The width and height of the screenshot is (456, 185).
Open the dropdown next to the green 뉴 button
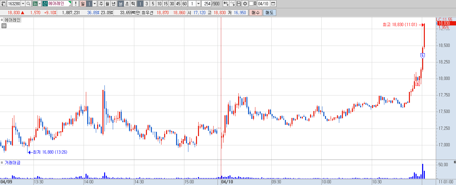click(x=39, y=4)
